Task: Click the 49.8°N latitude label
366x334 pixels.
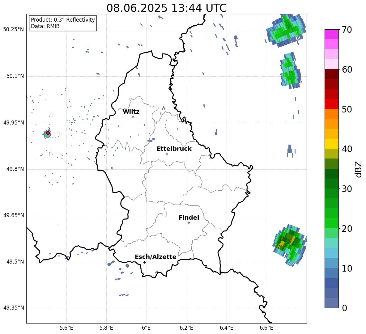Action: point(15,169)
